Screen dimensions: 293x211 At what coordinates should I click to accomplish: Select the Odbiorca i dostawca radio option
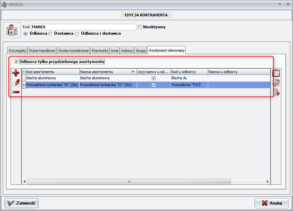click(77, 34)
